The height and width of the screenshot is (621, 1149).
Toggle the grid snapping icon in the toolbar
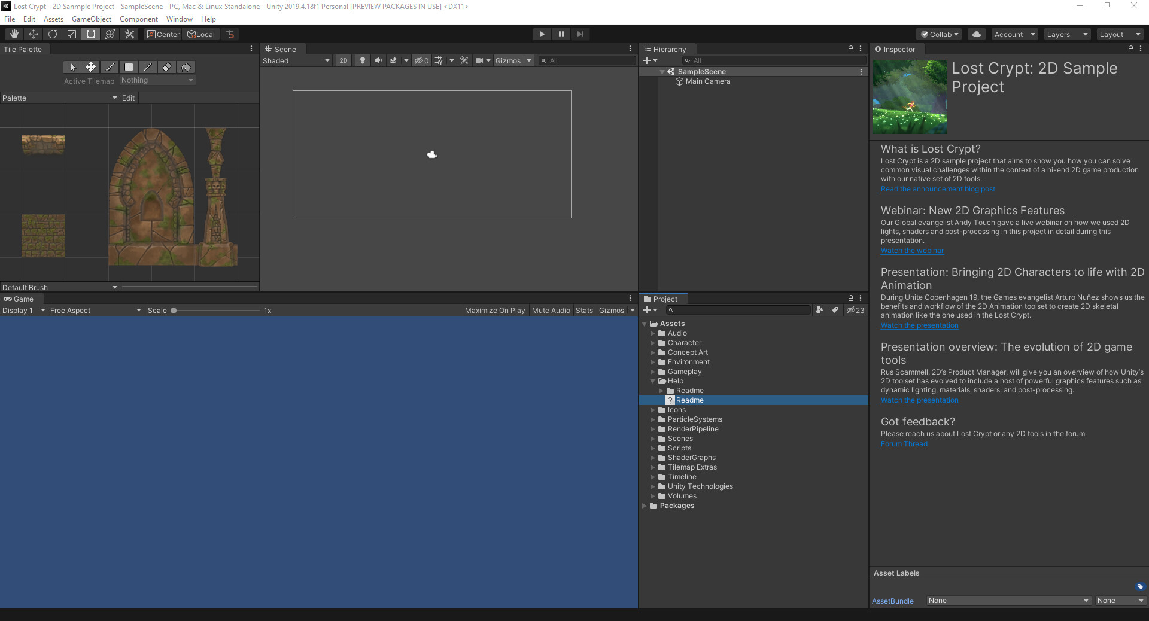pyautogui.click(x=229, y=34)
